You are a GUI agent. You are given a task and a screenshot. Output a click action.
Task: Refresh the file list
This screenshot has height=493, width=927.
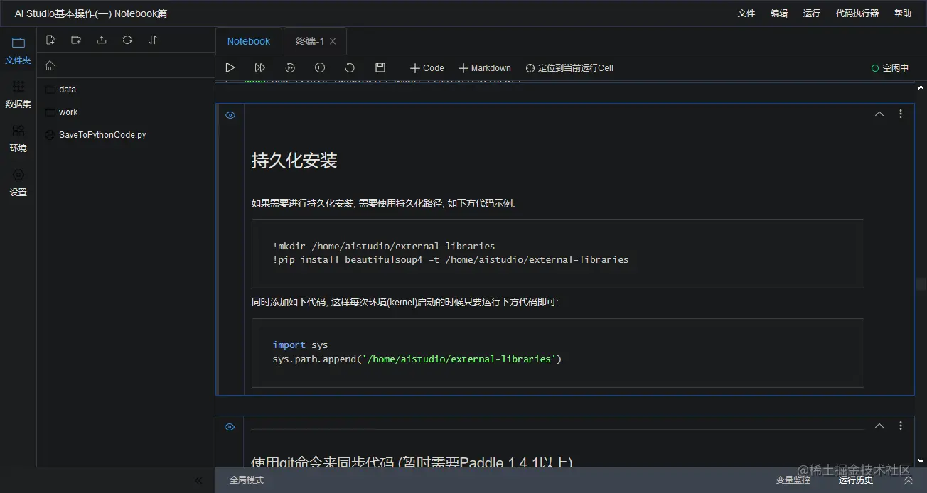point(127,40)
